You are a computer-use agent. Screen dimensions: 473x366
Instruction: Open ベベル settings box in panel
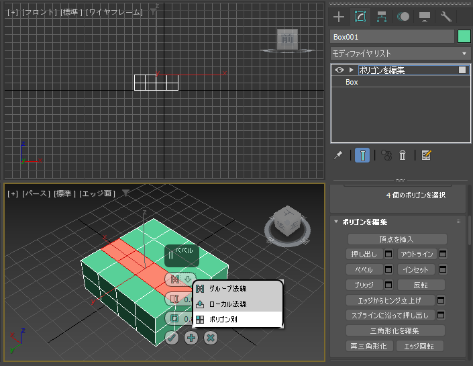click(388, 269)
